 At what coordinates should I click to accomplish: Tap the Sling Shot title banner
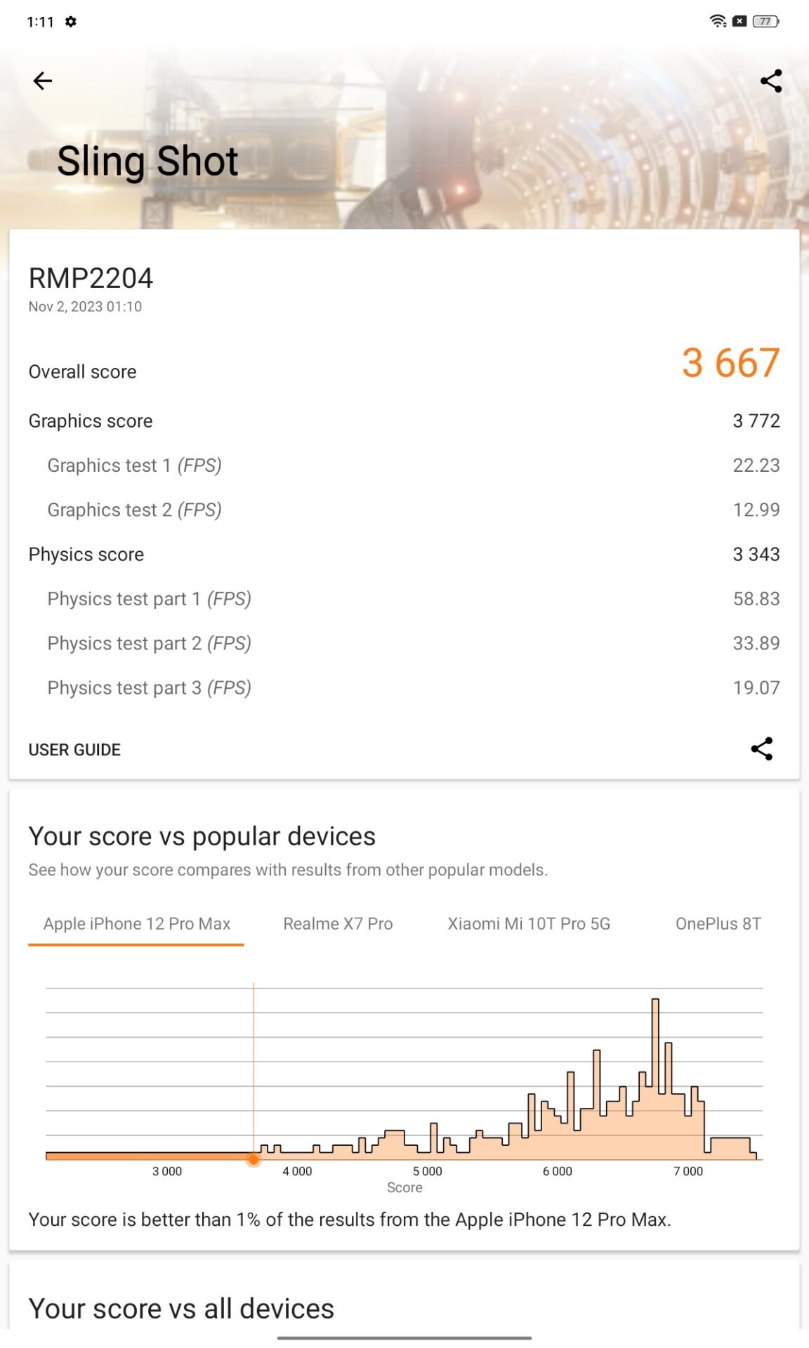click(x=147, y=161)
